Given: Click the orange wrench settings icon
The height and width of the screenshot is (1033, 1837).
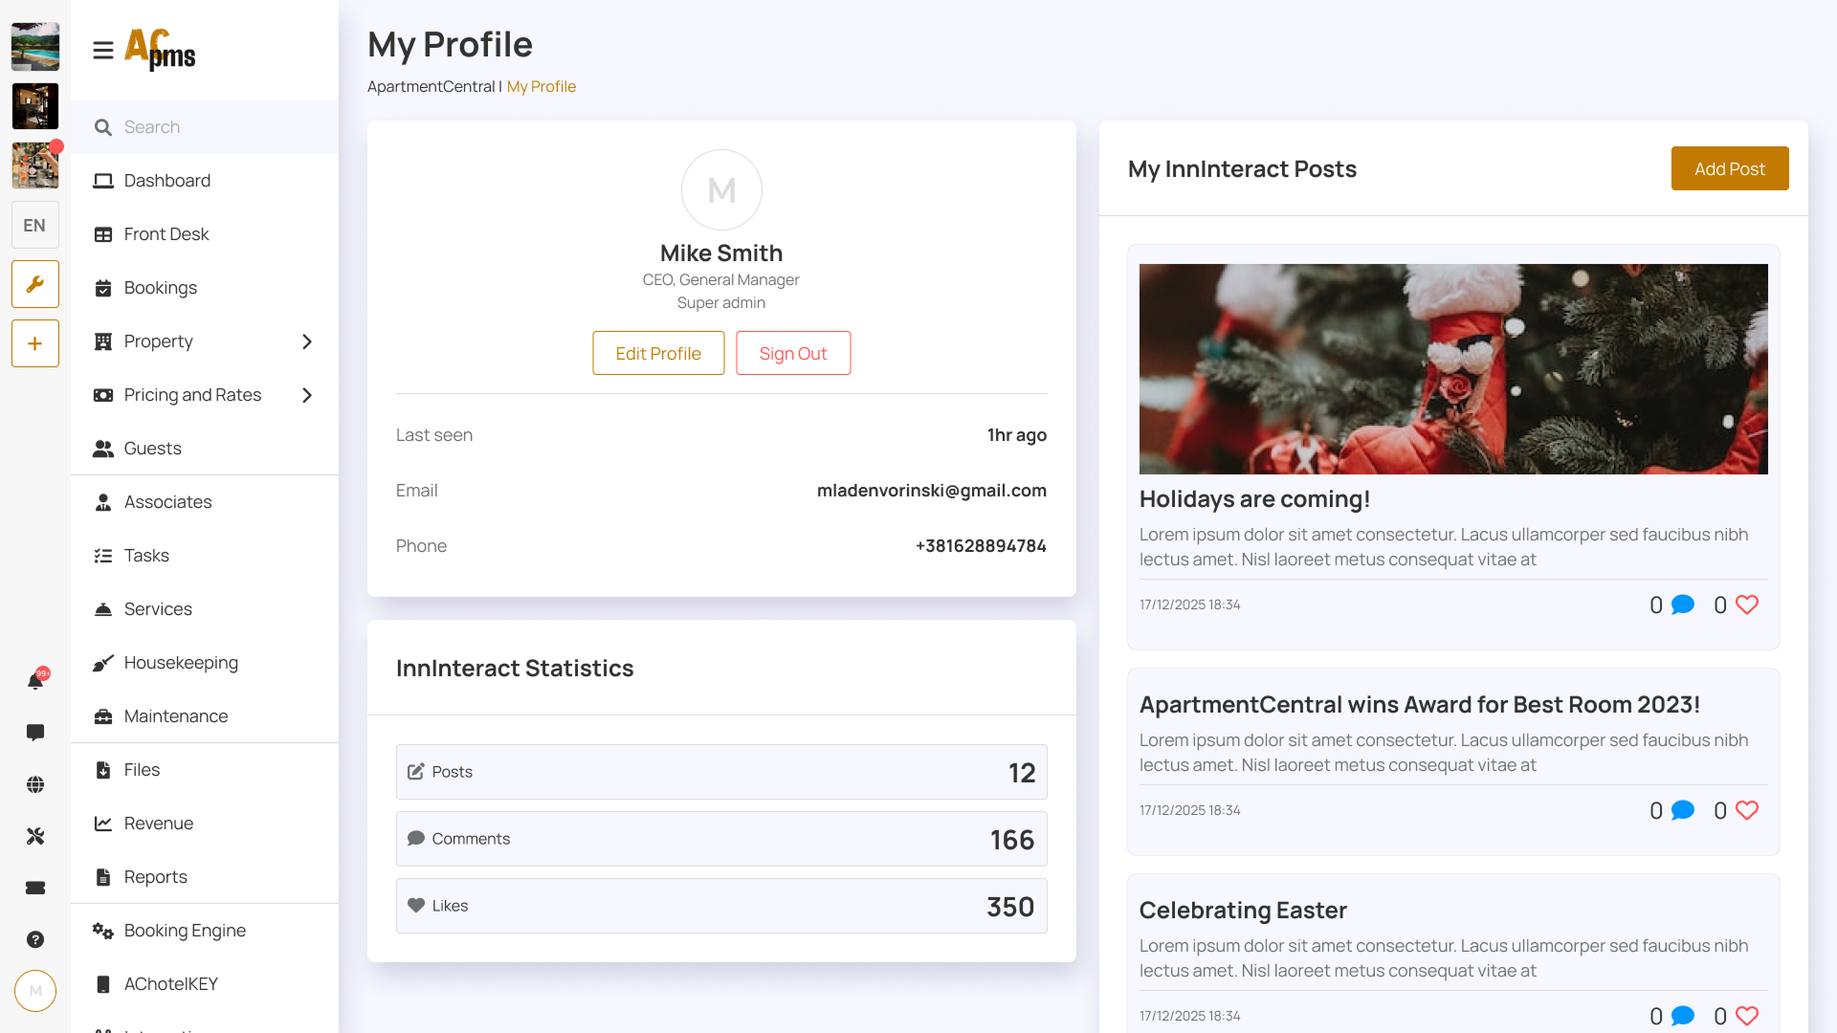Looking at the screenshot, I should click(x=35, y=284).
